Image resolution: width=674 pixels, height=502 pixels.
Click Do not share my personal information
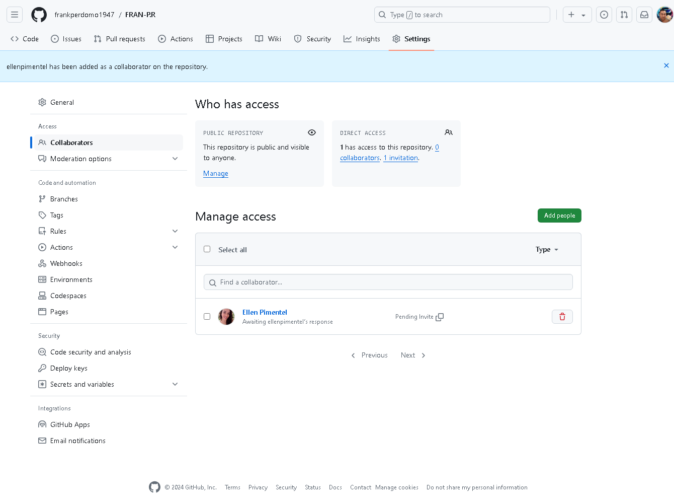click(x=477, y=487)
